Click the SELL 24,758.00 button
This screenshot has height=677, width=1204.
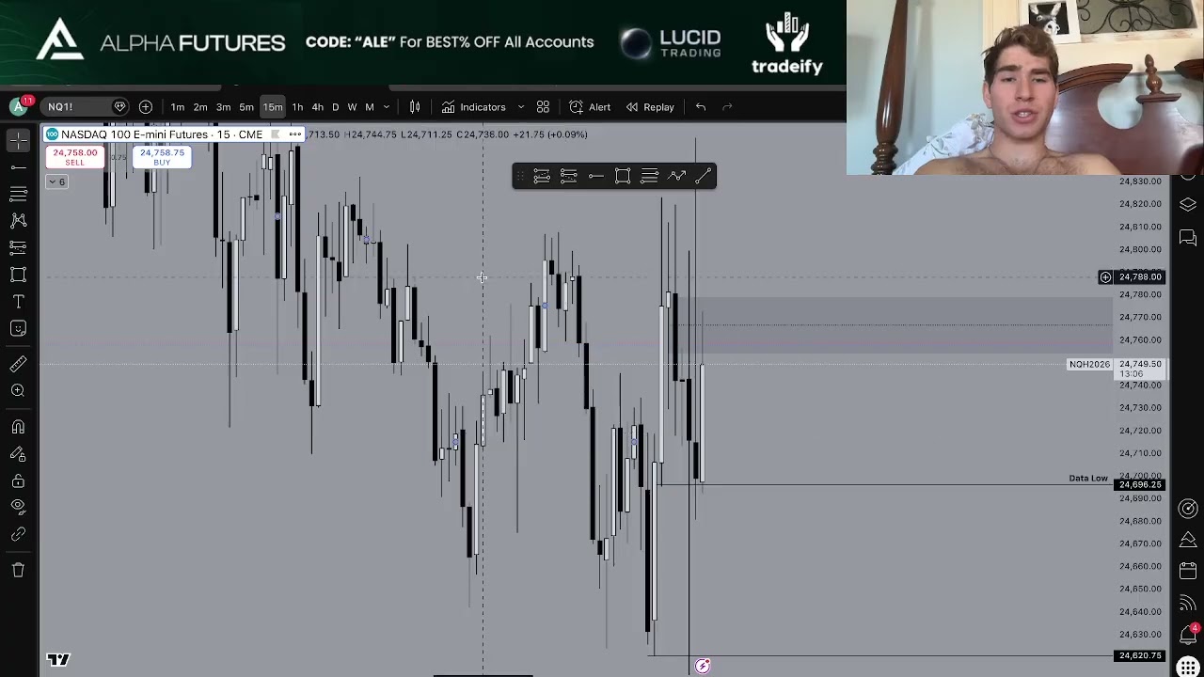click(x=74, y=157)
